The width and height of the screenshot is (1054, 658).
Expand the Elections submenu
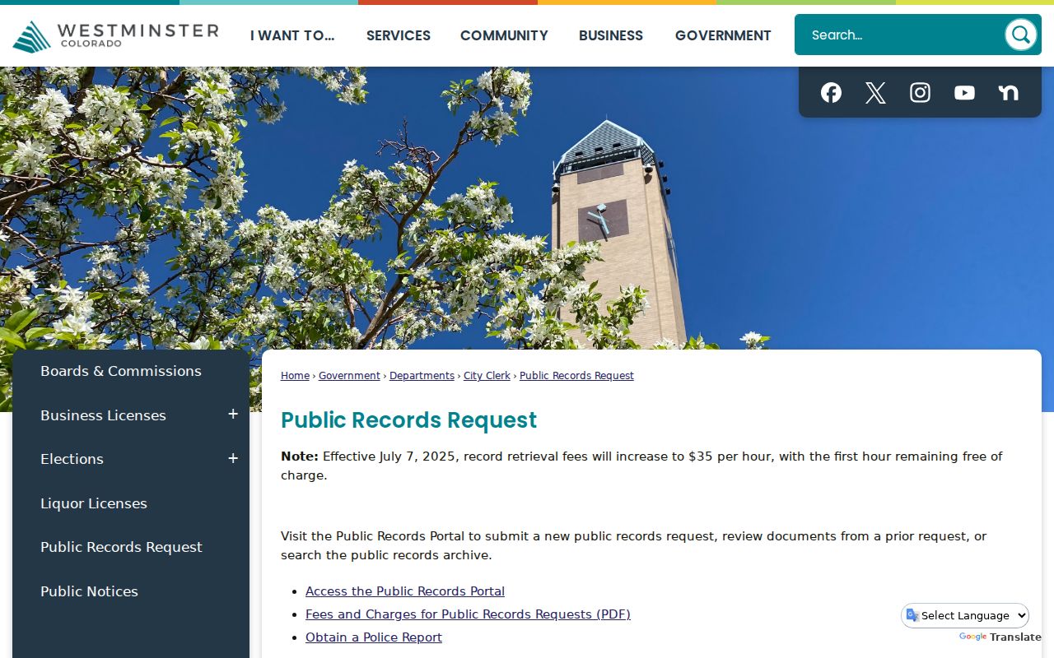(x=233, y=458)
